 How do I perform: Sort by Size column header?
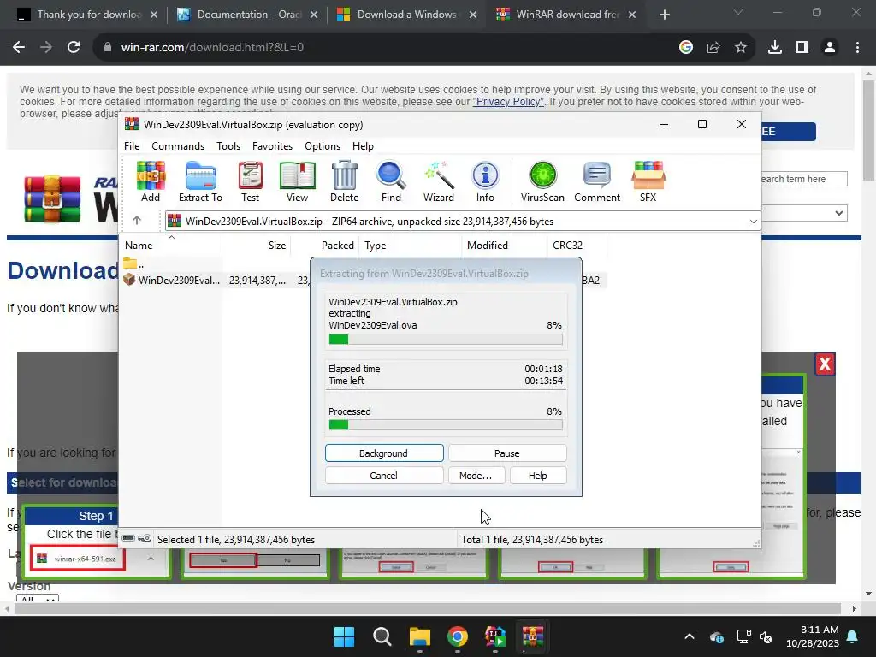pyautogui.click(x=256, y=246)
